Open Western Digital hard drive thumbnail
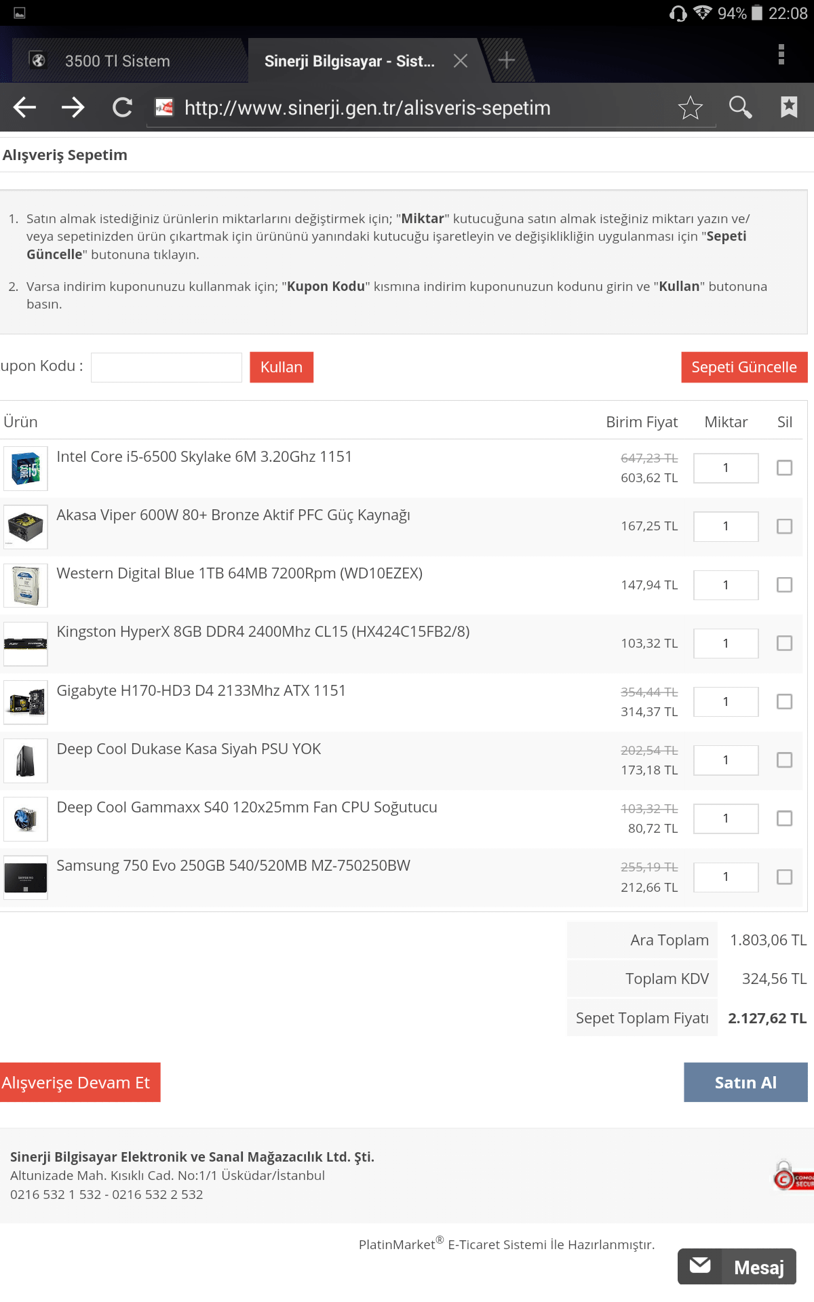Image resolution: width=814 pixels, height=1302 pixels. [x=26, y=585]
